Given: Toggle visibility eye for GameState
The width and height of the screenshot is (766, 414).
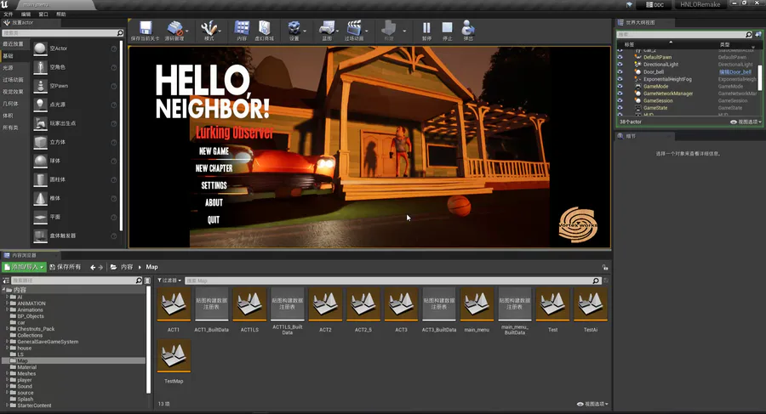Looking at the screenshot, I should tap(620, 108).
